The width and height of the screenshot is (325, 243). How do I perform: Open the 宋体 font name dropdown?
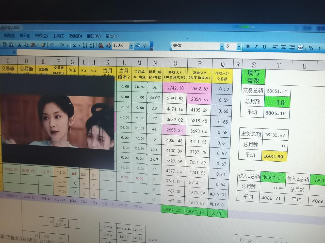pyautogui.click(x=222, y=46)
